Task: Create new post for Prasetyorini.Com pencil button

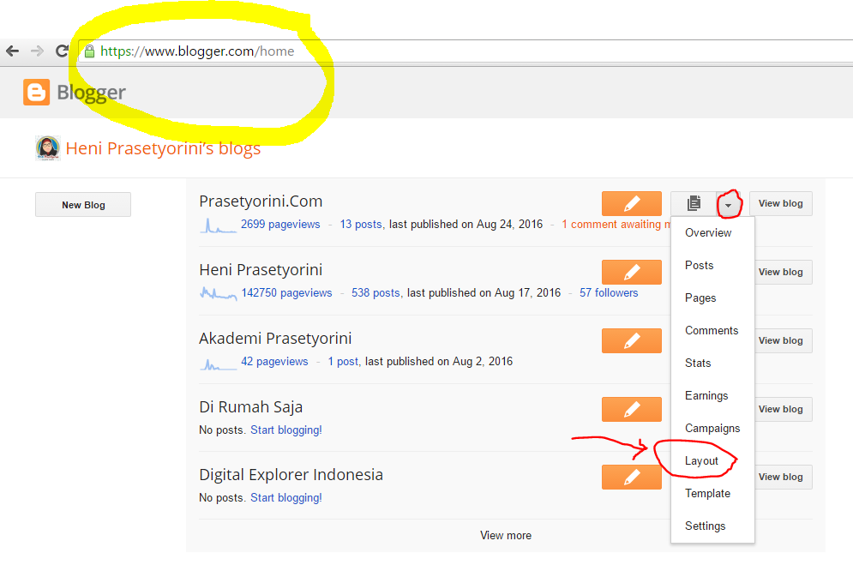Action: click(632, 203)
